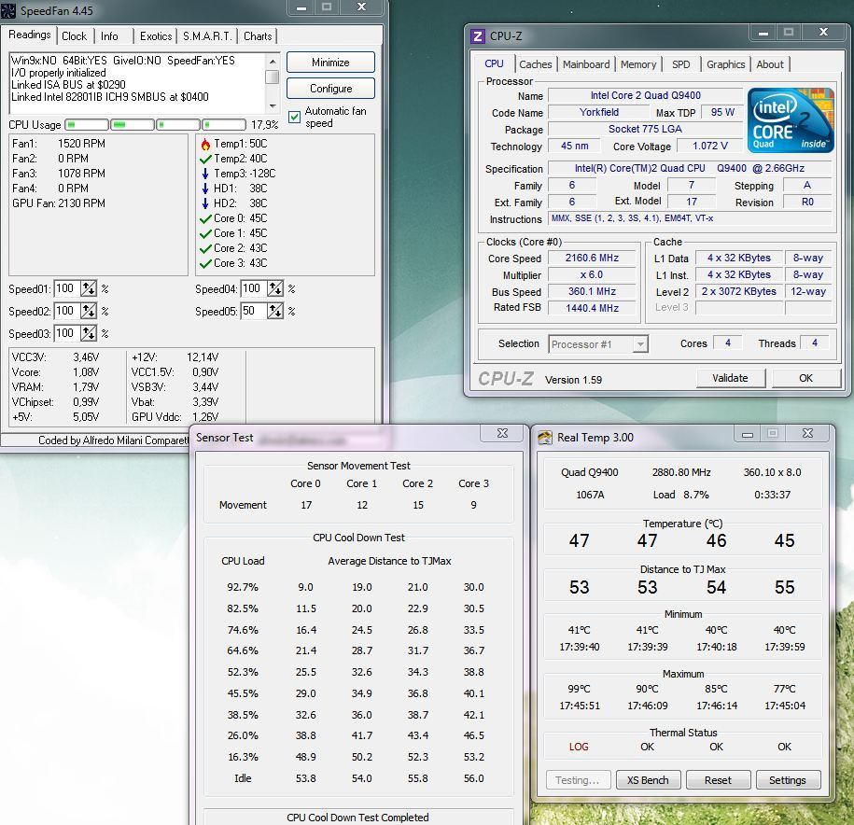Click the blue down arrow beside Temp3
Viewport: 854px width, 825px height.
(x=205, y=174)
